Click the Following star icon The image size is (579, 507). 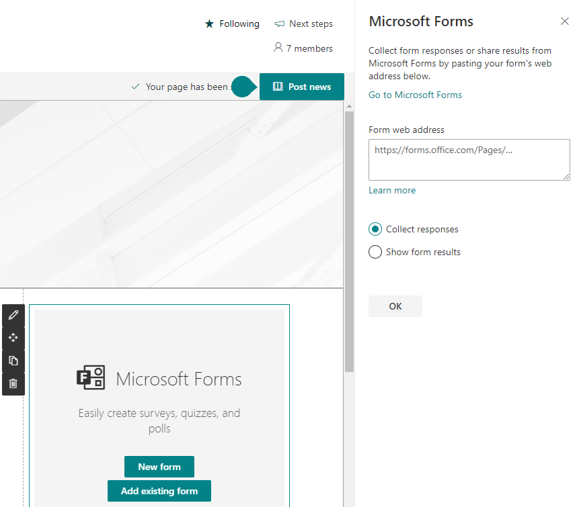(209, 24)
